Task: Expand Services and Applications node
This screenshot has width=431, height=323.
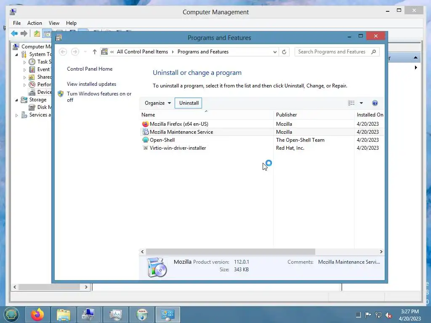Action: click(x=16, y=115)
